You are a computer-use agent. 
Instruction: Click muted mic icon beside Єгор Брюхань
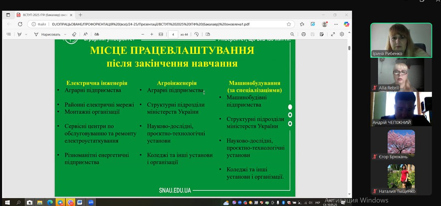(x=375, y=157)
